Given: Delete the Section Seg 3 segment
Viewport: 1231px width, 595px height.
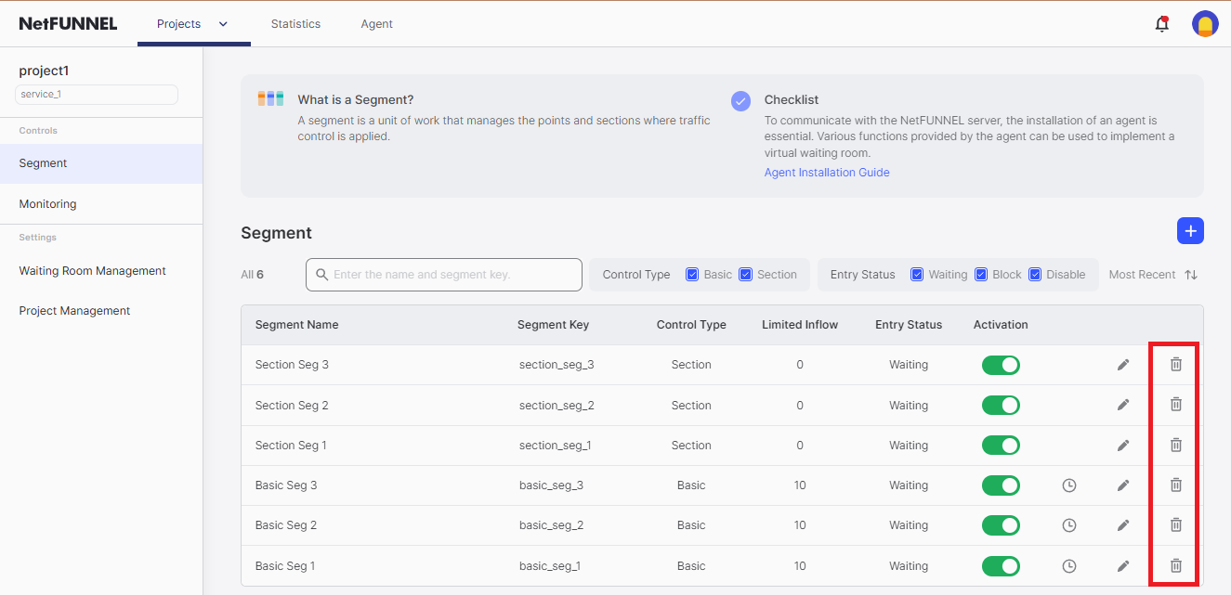Looking at the screenshot, I should pyautogui.click(x=1175, y=365).
